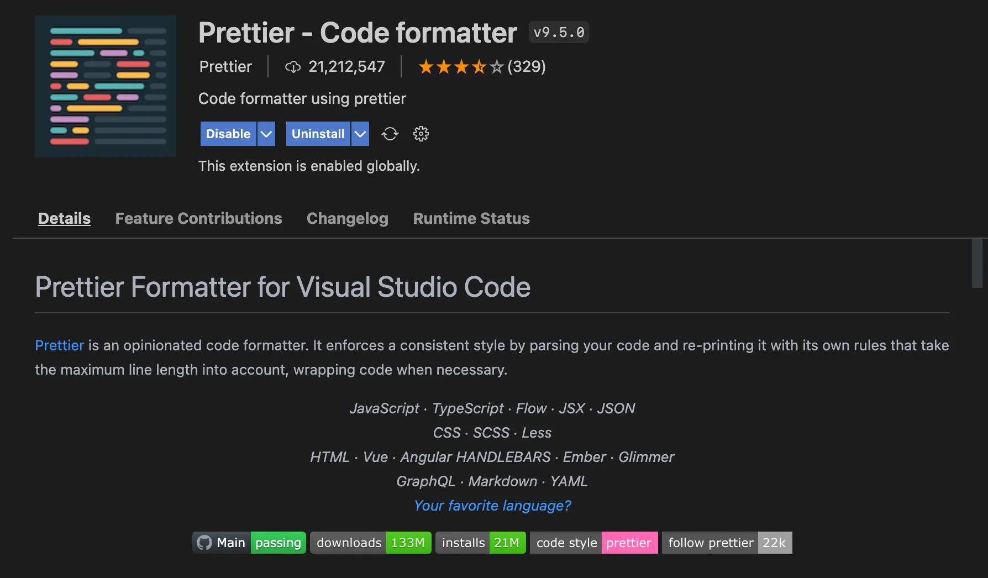Click the downloads 133M badge
Viewport: 988px width, 578px height.
pyautogui.click(x=370, y=543)
